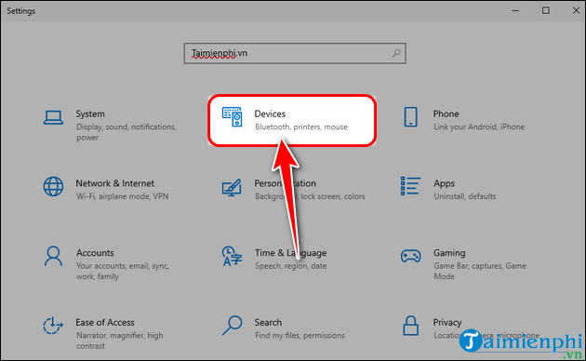
Task: Click 'Find my files, permissions' description
Action: (300, 336)
